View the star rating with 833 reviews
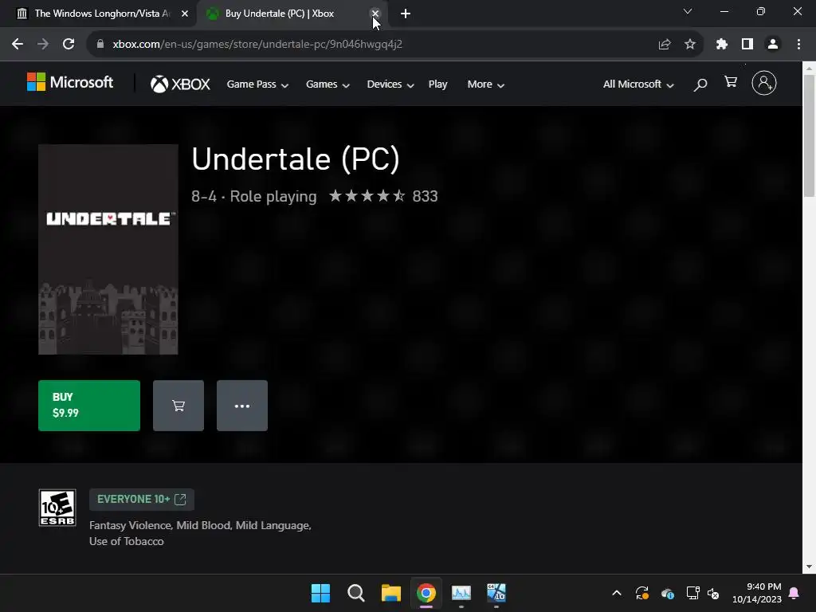816x612 pixels. coord(383,196)
